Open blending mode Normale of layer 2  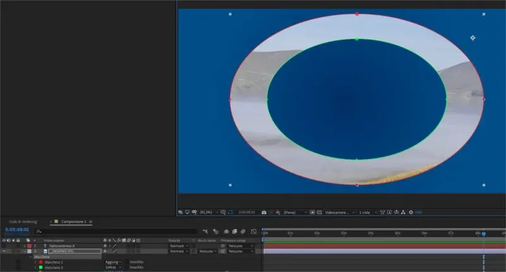pyautogui.click(x=179, y=251)
